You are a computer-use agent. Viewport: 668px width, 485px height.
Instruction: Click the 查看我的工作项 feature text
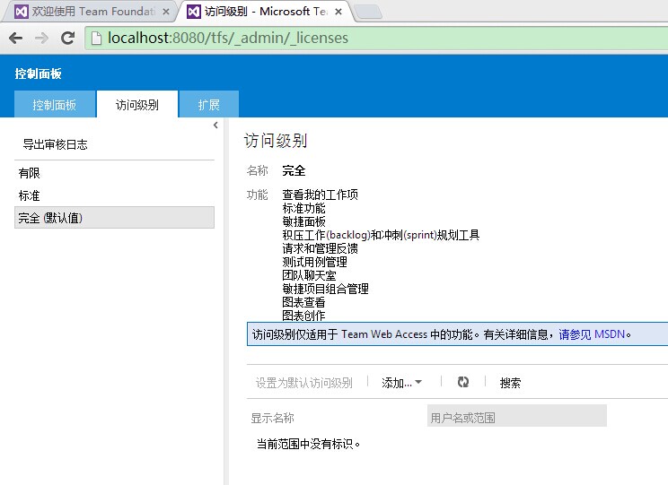(320, 195)
